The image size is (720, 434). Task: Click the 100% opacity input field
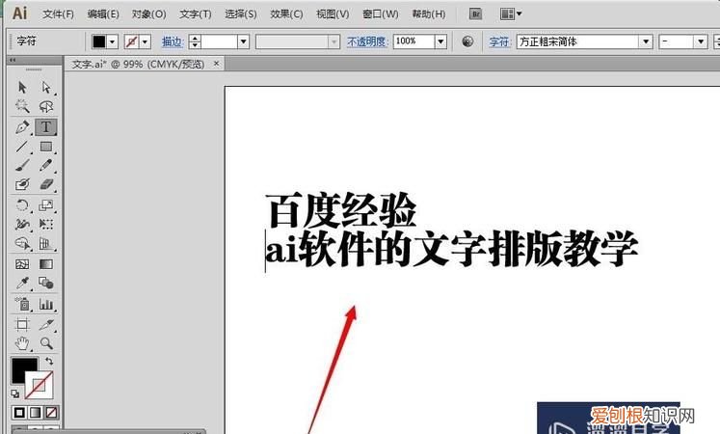tap(413, 41)
